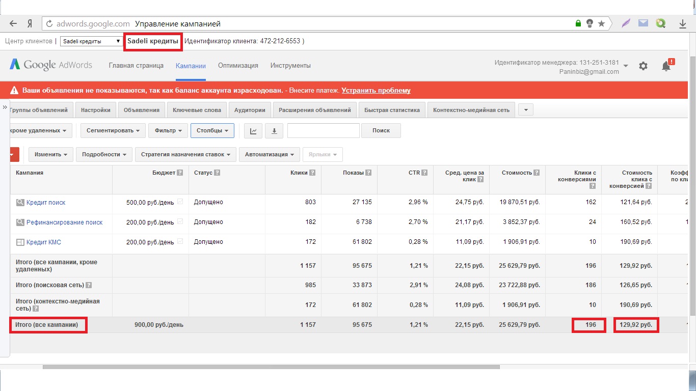Open the Подробности dropdown
Screen dimensions: 696x391
[104, 154]
